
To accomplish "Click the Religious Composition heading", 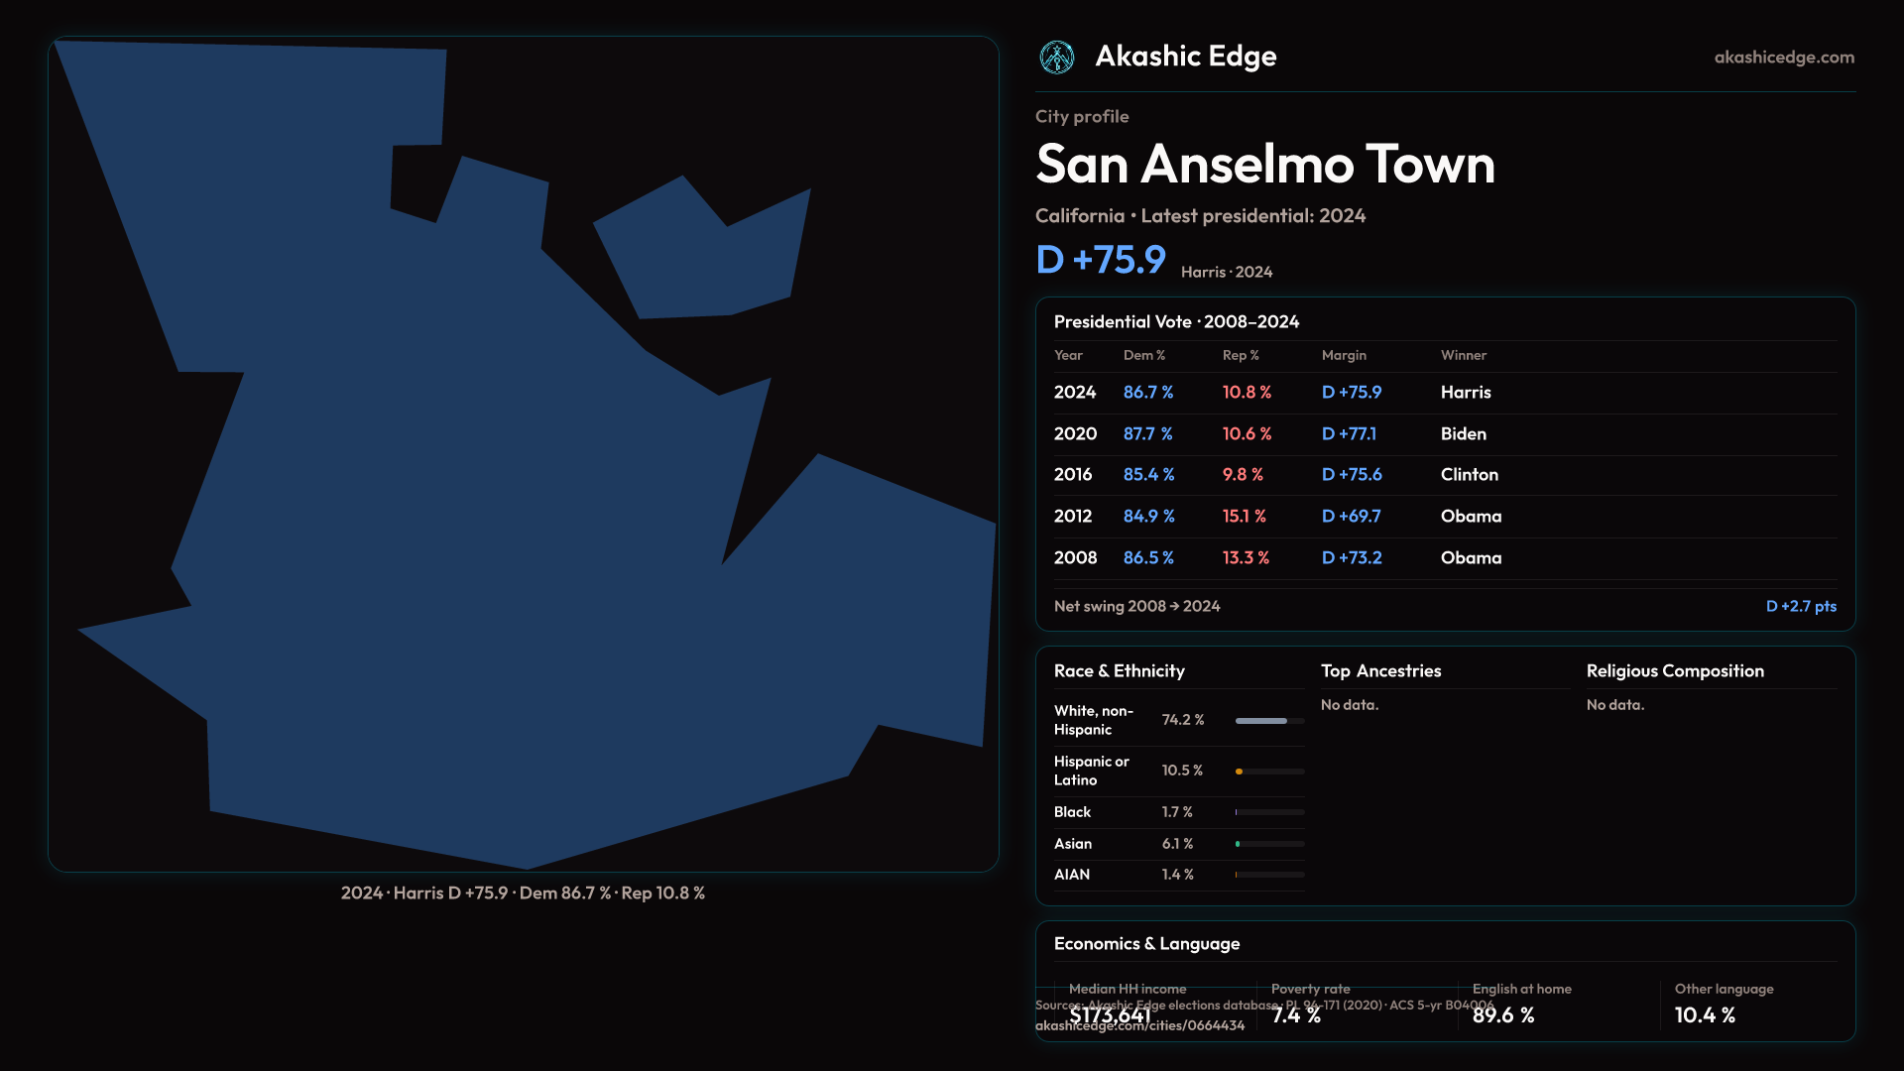I will point(1674,671).
